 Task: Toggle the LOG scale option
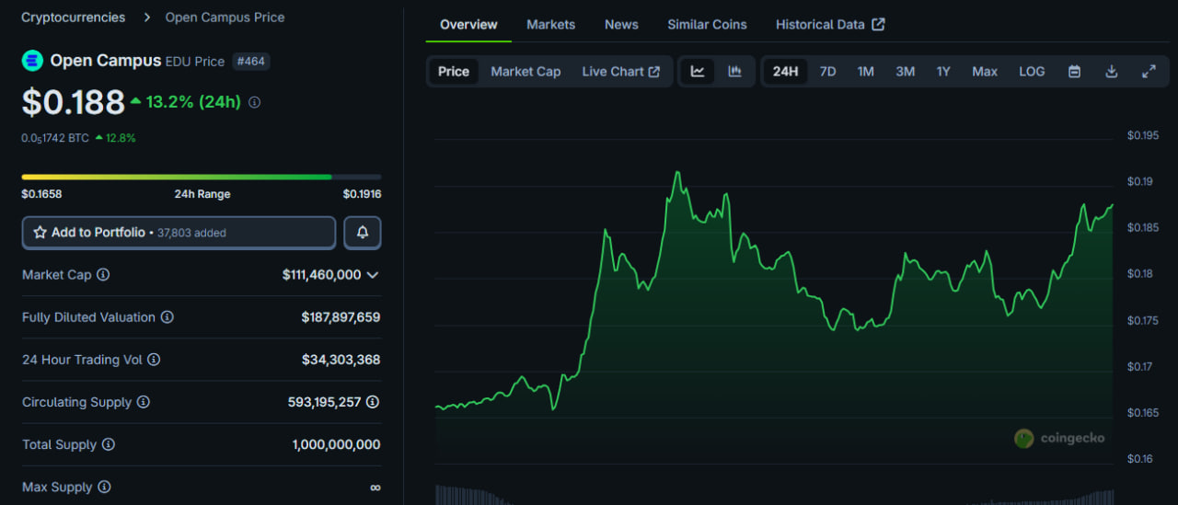tap(1032, 72)
